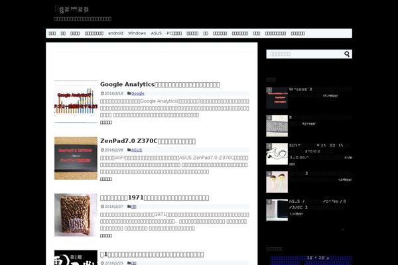Open sidebar popular post starting with SONY
The width and height of the screenshot is (398, 265).
[x=320, y=152]
